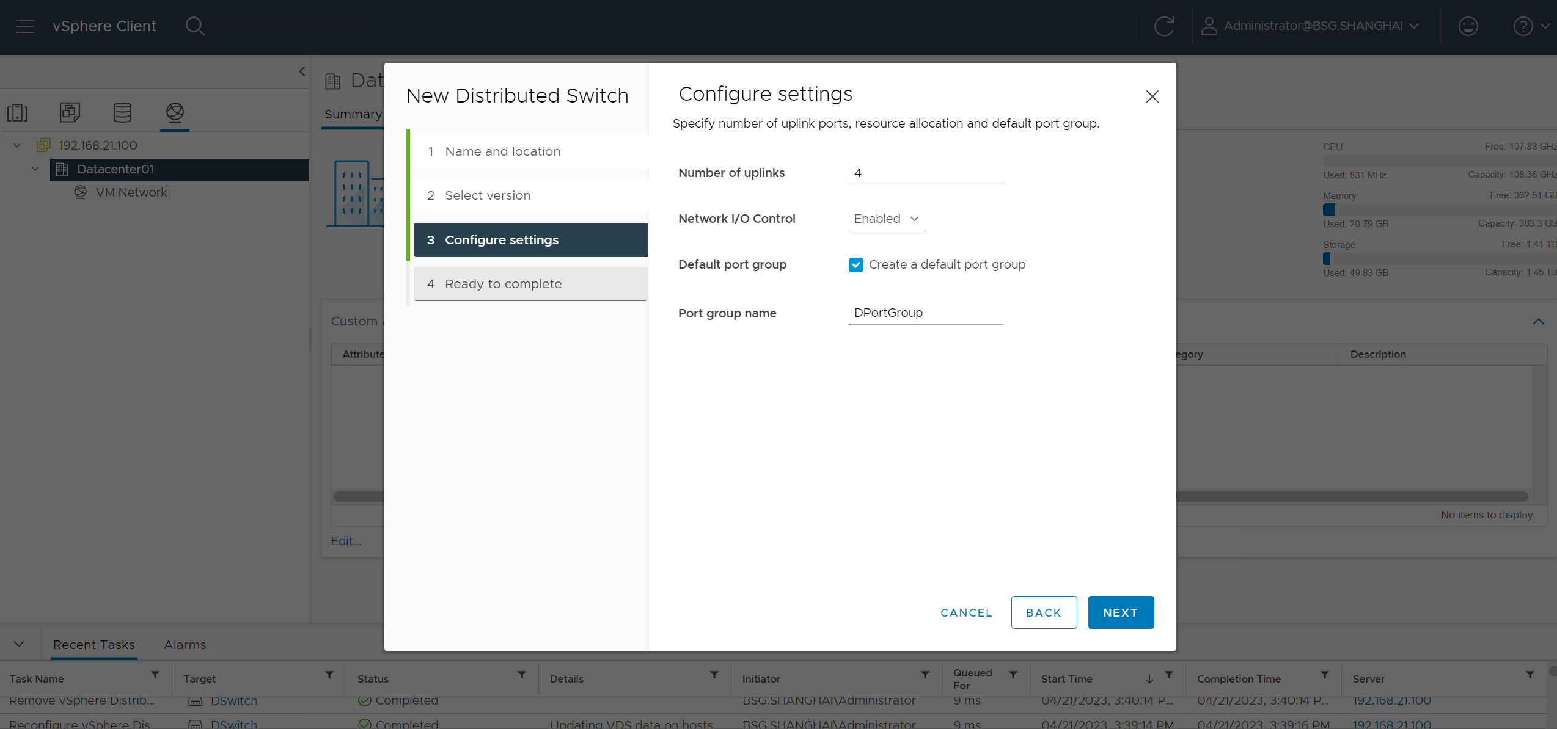Open the Hosts and Clusters inventory icon
The height and width of the screenshot is (729, 1557).
[18, 112]
